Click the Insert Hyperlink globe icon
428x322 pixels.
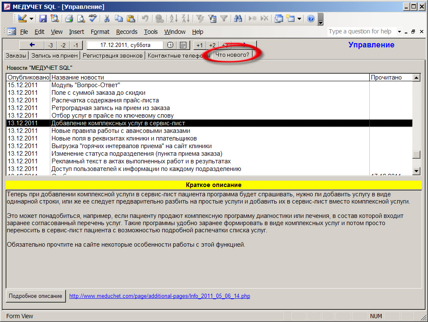coord(159,19)
